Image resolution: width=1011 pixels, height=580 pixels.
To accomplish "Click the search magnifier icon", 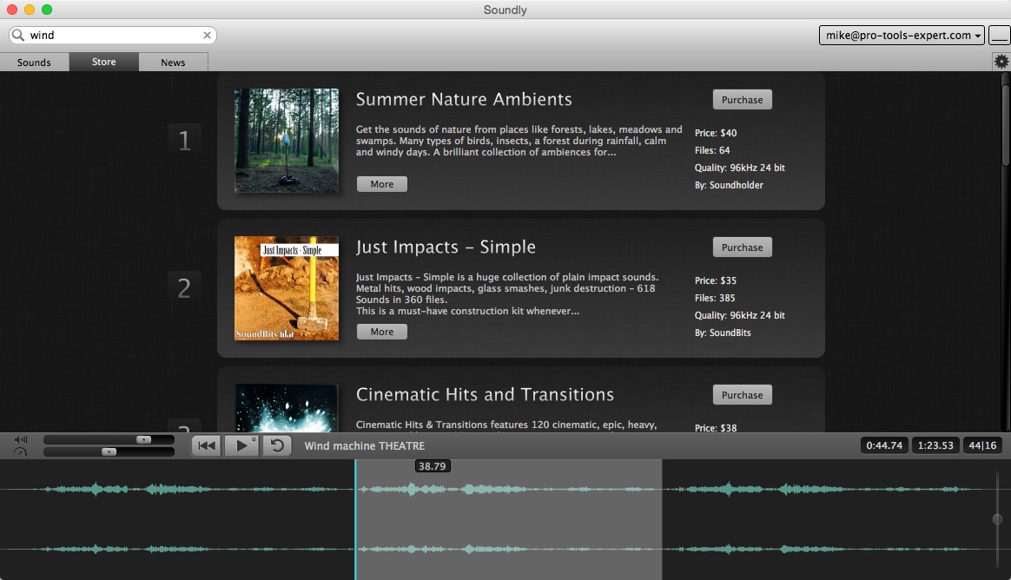I will 18,35.
